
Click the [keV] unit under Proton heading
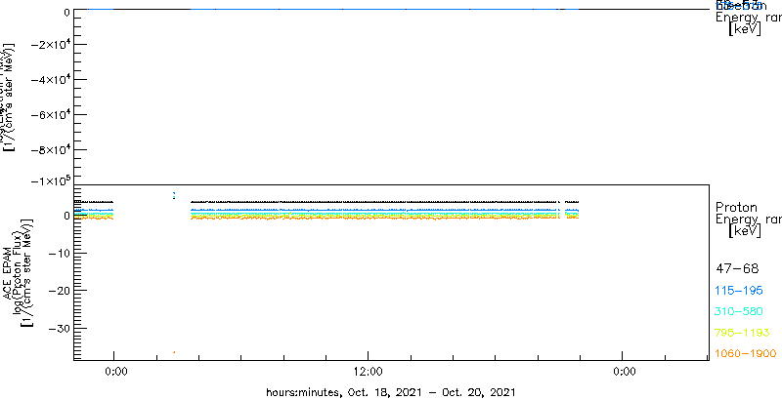coord(745,231)
